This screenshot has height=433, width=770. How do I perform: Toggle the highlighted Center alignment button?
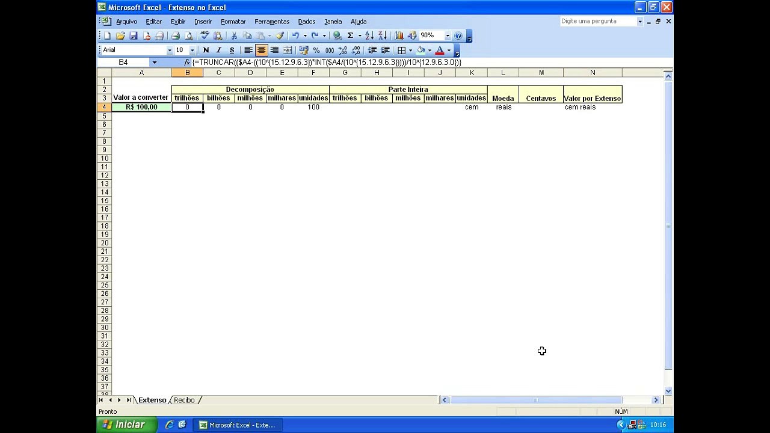point(261,50)
